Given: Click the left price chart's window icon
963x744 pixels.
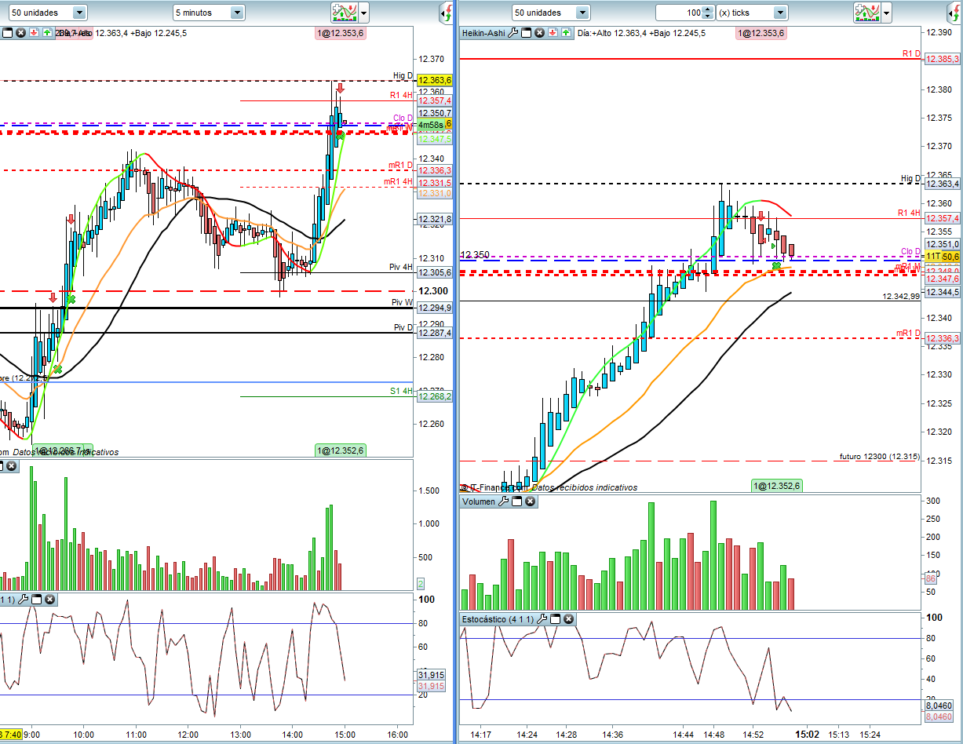Looking at the screenshot, I should pos(8,33).
